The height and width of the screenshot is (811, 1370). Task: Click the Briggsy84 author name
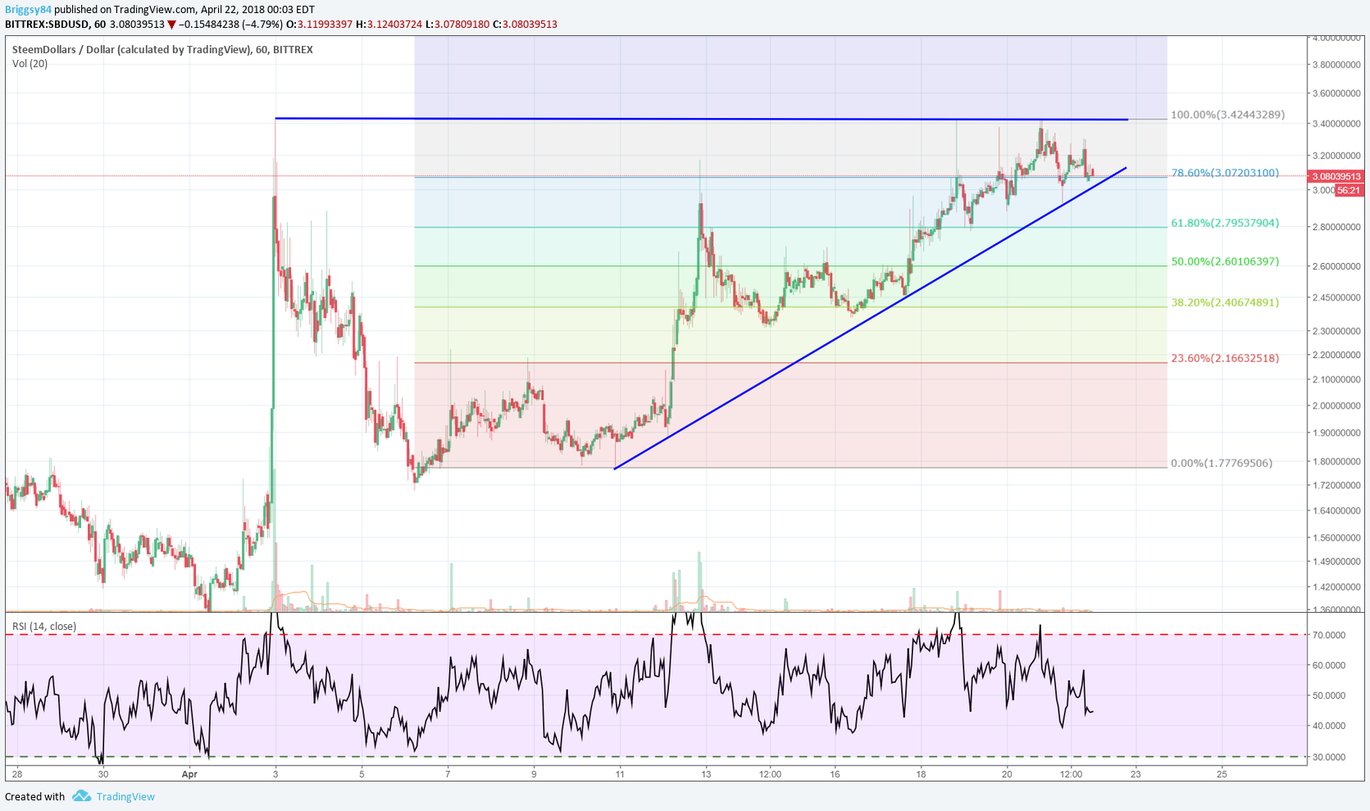[x=28, y=10]
